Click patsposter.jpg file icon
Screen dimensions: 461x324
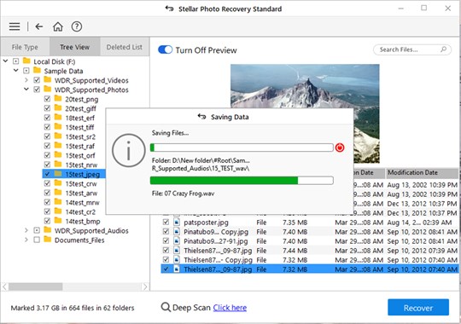pyautogui.click(x=177, y=222)
